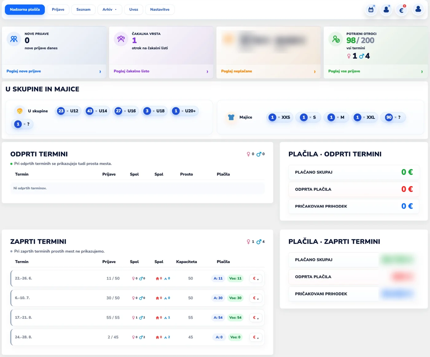Open euro dropdown for term 6.–10. 7.
Viewport: 430px width, 357px height.
tap(256, 298)
